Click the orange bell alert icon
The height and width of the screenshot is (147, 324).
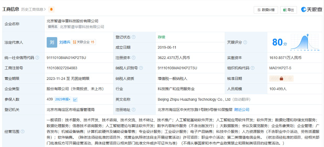coord(51,9)
